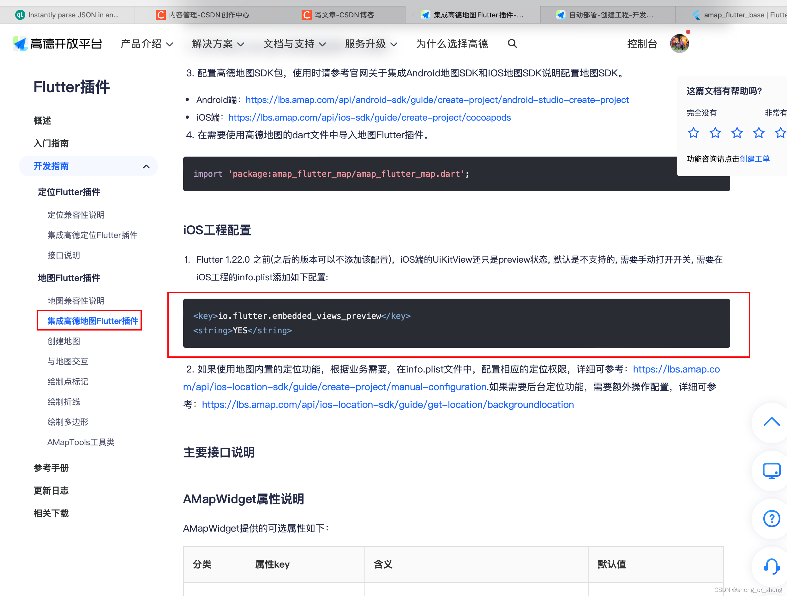Switch to 内容管理-CSDN创作中心 tab

[x=202, y=15]
